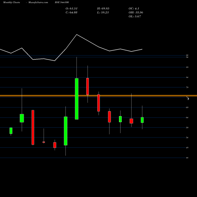
Task: Click the 69 price axis label
Action: (x=187, y=108)
